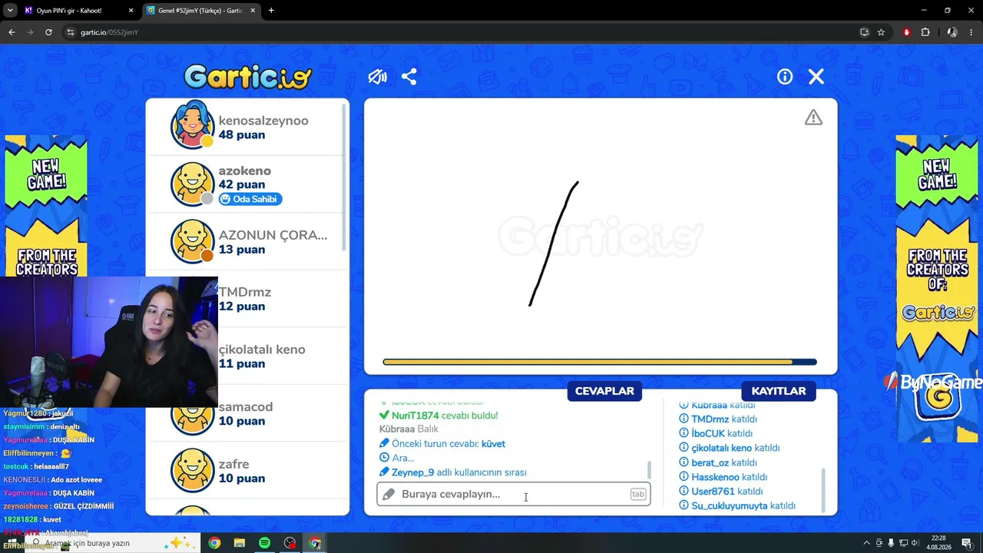Click 'Hasskenoo katıldı' log entry
983x553 pixels.
tap(723, 477)
